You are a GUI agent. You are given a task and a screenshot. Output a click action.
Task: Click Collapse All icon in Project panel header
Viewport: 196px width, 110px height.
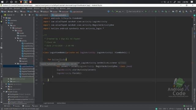tap(25, 15)
